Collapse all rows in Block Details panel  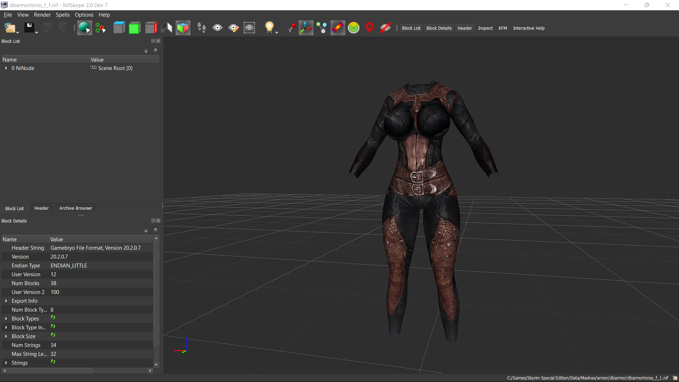(156, 230)
